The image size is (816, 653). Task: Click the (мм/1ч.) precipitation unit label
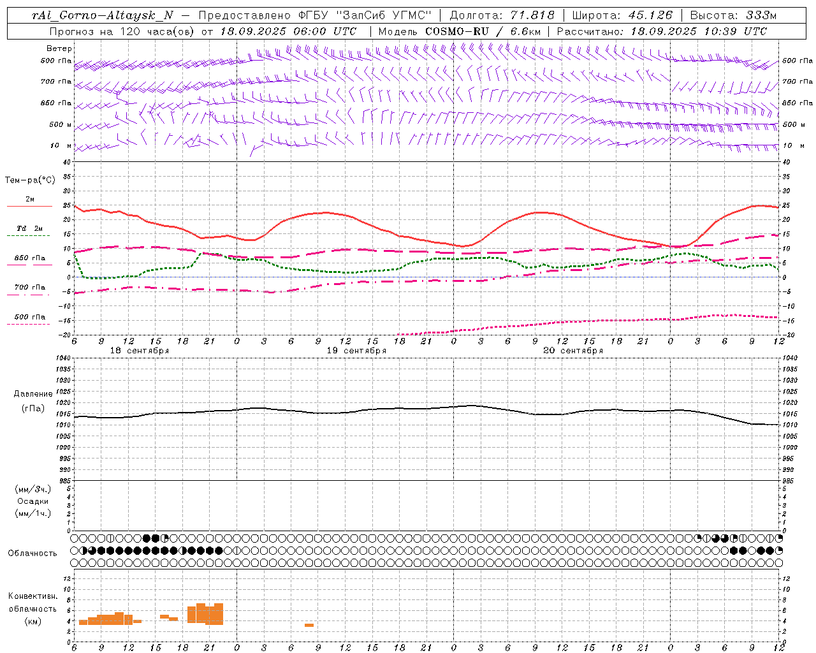pyautogui.click(x=33, y=513)
